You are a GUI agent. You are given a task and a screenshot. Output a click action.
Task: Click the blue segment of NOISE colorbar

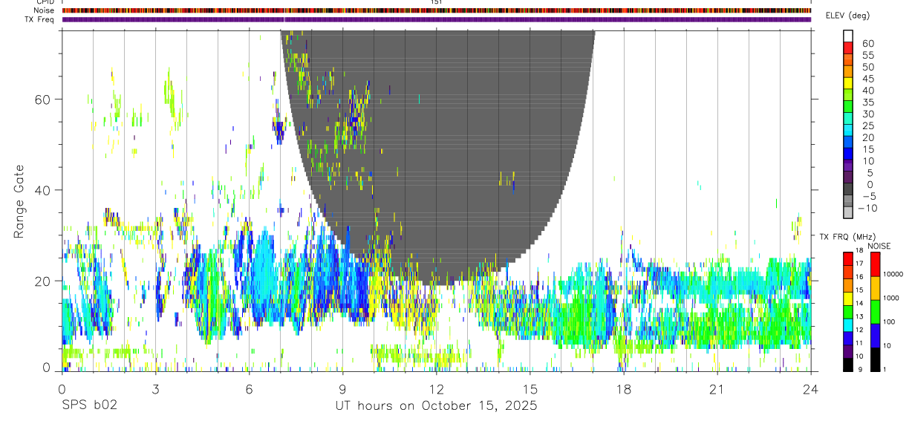click(x=875, y=335)
